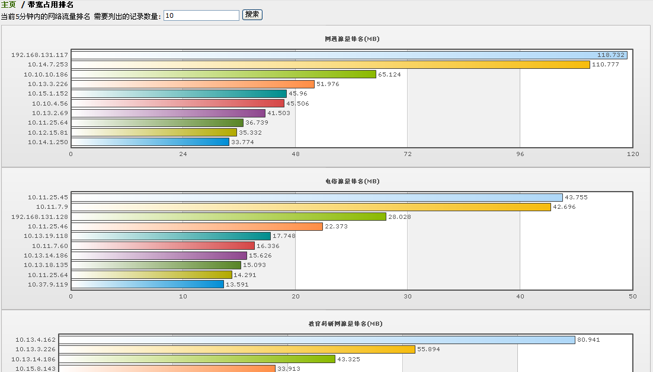
Task: Click the 电信流量排名(MB) chart title
Action: [x=351, y=181]
